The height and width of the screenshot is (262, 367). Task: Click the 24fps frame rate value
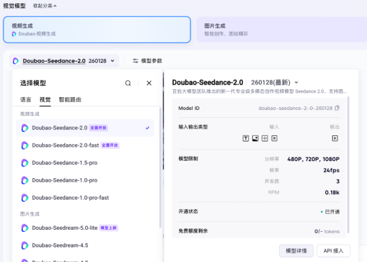[331, 170]
